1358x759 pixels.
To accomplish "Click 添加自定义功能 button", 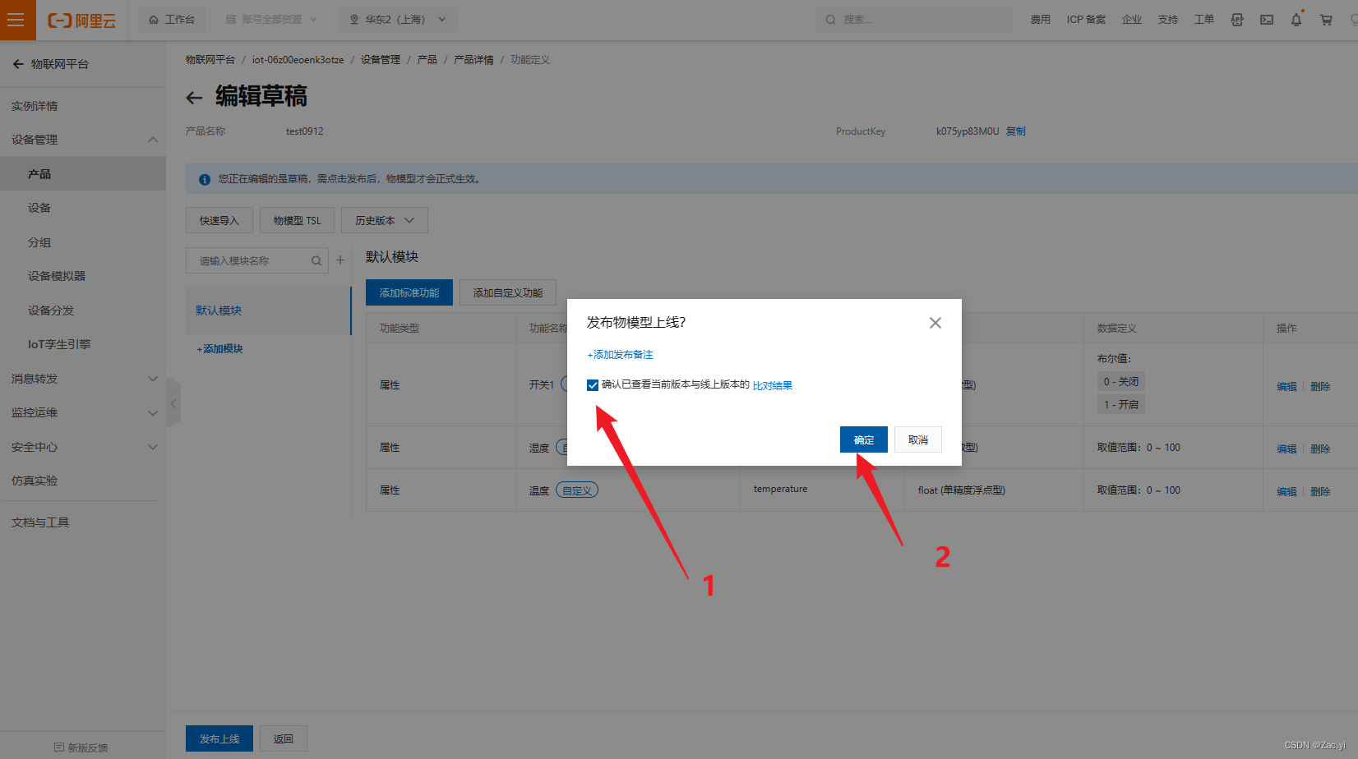I will click(x=508, y=292).
